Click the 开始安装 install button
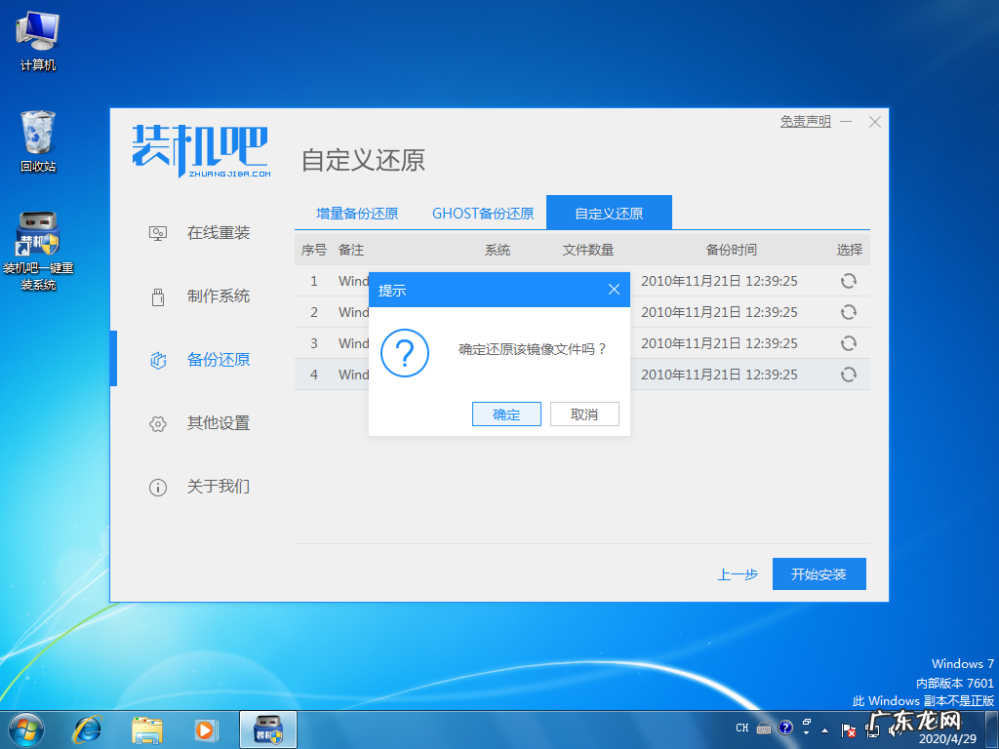Image resolution: width=999 pixels, height=749 pixels. pyautogui.click(x=819, y=573)
